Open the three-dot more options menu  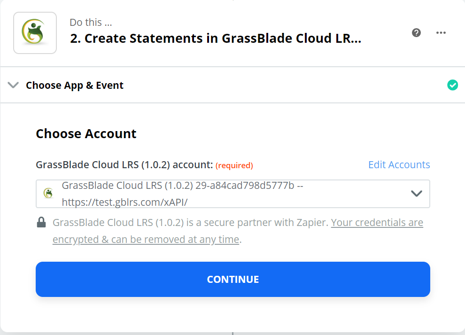(x=441, y=32)
